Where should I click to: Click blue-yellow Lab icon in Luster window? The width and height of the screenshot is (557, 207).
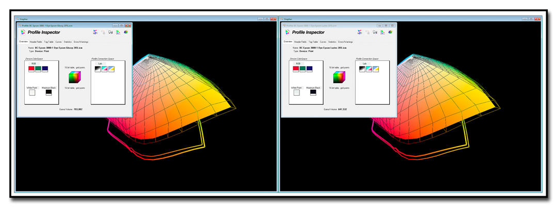pos(376,69)
